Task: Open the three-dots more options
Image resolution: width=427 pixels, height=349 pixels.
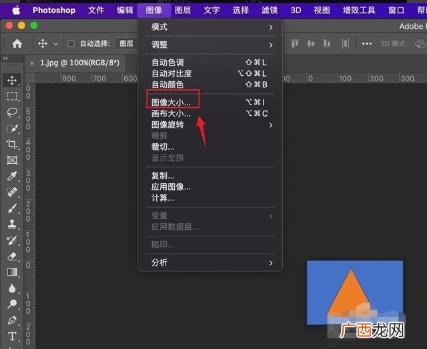Action: [367, 43]
